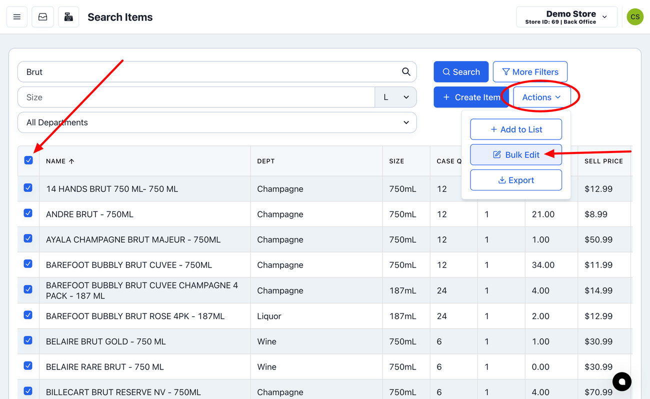
Task: Uncheck the ANDRE BRUT - 750ML row
Action: [28, 213]
